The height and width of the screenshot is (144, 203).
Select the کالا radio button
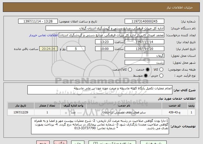coord(161,69)
